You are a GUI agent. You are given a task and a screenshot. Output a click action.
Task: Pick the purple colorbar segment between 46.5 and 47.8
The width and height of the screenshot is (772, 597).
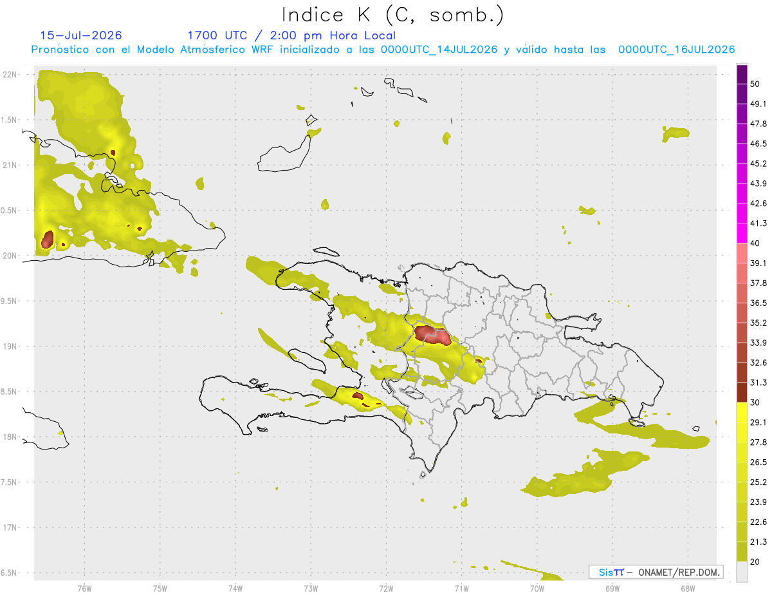click(742, 134)
